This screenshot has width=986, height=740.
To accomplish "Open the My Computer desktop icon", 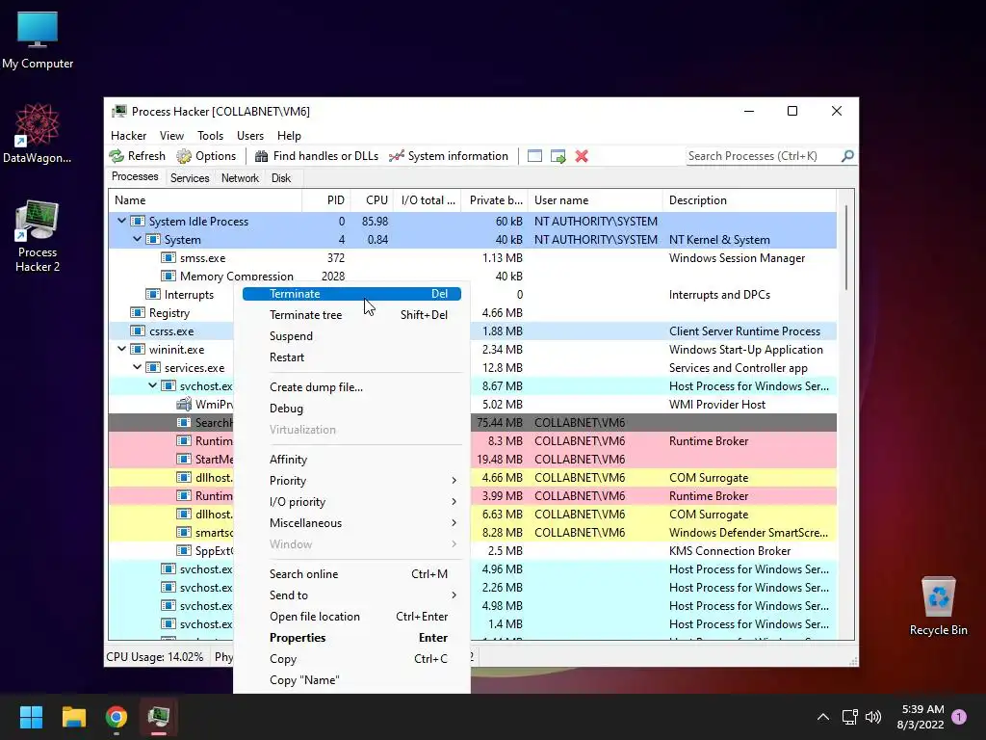I will click(38, 40).
